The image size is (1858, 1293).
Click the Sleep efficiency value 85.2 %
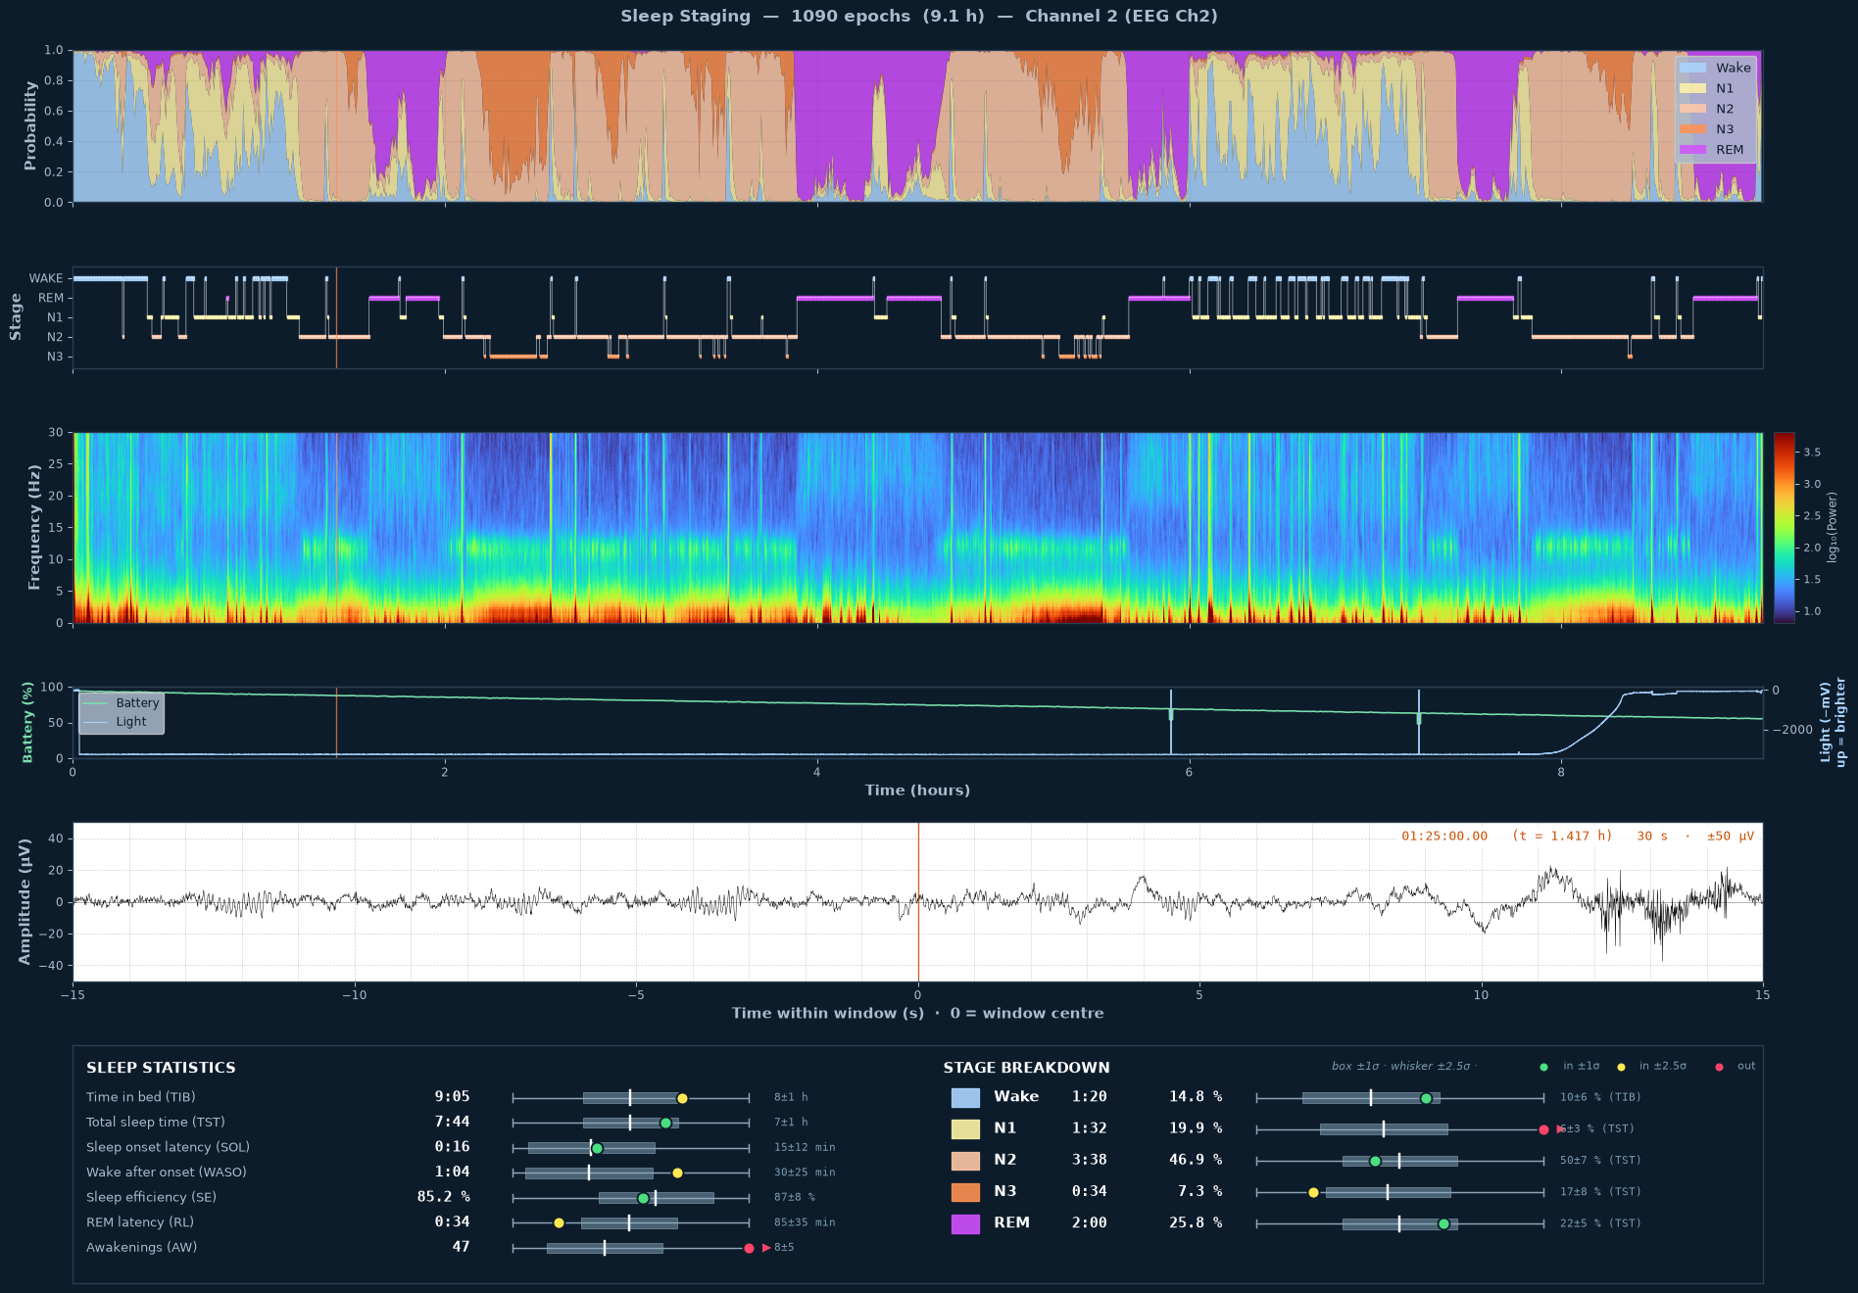pos(443,1197)
